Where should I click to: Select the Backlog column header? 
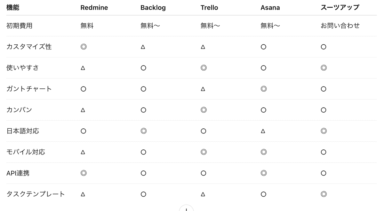click(x=153, y=8)
